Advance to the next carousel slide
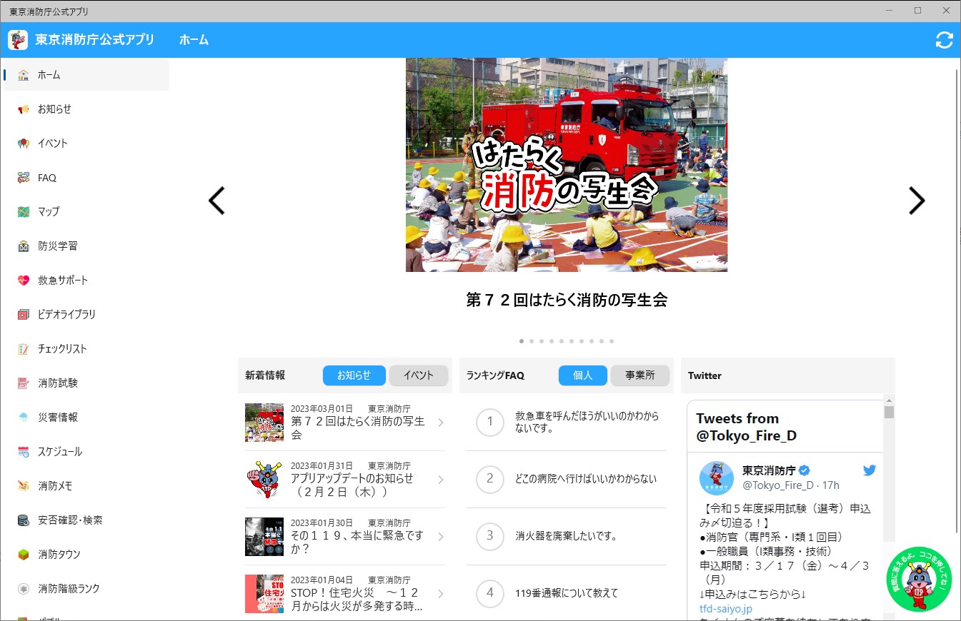The width and height of the screenshot is (961, 621). 917,201
